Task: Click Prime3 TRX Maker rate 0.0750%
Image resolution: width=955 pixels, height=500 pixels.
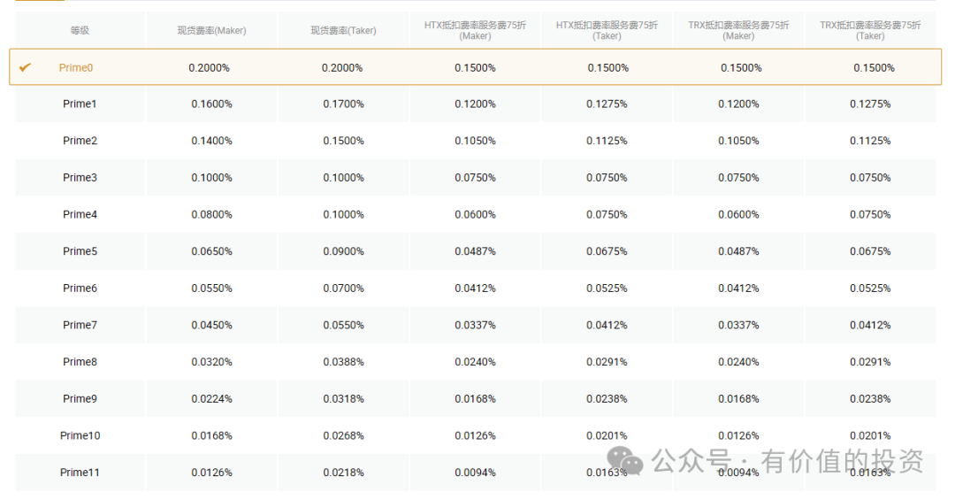Action: pyautogui.click(x=738, y=178)
